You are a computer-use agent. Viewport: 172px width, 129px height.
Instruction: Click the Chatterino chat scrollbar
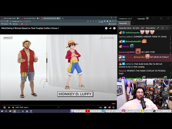pyautogui.click(x=170, y=54)
